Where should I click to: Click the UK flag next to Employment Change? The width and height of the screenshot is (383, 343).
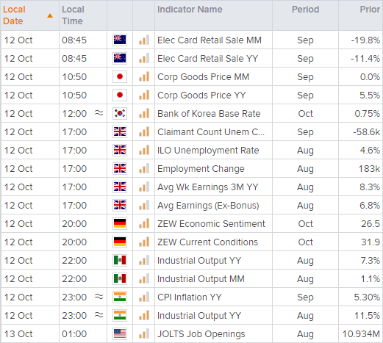[120, 168]
